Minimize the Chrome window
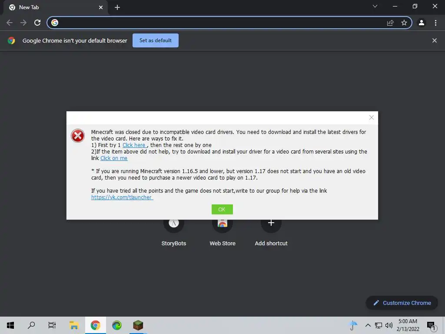445x334 pixels. pyautogui.click(x=395, y=6)
